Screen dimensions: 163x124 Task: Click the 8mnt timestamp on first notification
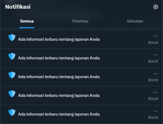coord(153,43)
